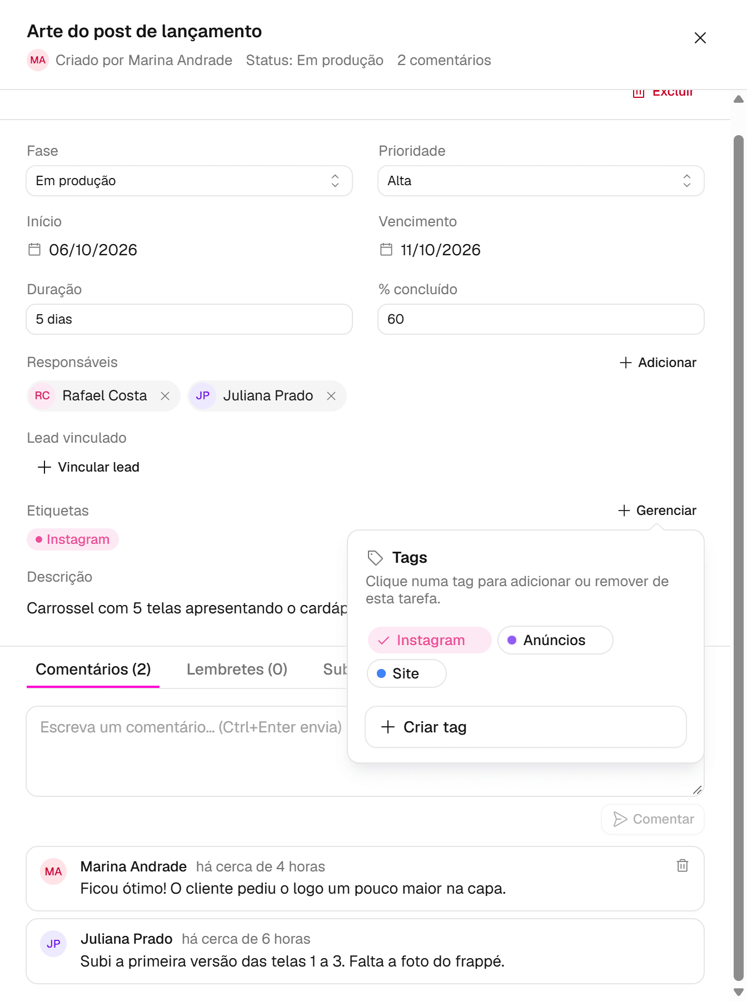This screenshot has height=1001, width=747.
Task: Click the Duração input field
Action: (x=189, y=319)
